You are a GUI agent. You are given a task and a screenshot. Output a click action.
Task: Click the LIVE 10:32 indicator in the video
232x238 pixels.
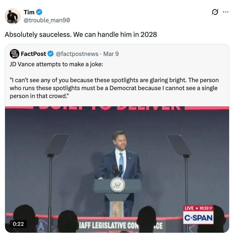[x=198, y=208]
